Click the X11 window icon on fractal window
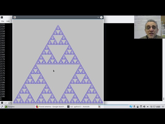The image size is (165, 124). pos(15,17)
